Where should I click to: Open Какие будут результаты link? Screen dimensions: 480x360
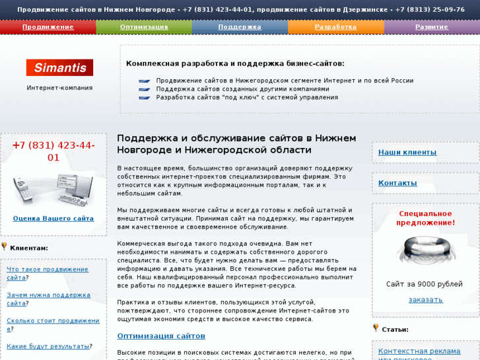point(48,346)
